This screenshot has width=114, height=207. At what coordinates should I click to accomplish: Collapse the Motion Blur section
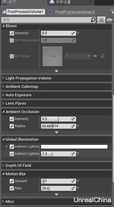pyautogui.click(x=3, y=174)
